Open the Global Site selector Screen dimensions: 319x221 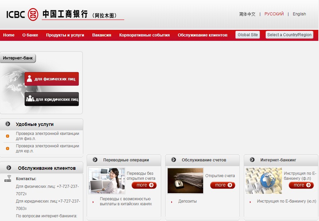click(247, 35)
